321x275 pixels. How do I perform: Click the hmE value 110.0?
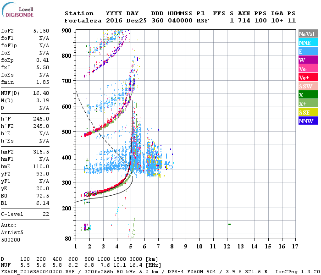[41, 166]
